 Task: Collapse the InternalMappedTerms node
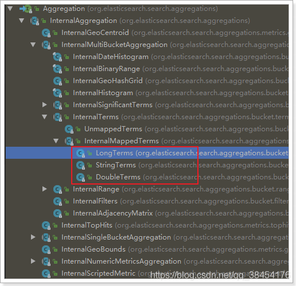click(56, 141)
